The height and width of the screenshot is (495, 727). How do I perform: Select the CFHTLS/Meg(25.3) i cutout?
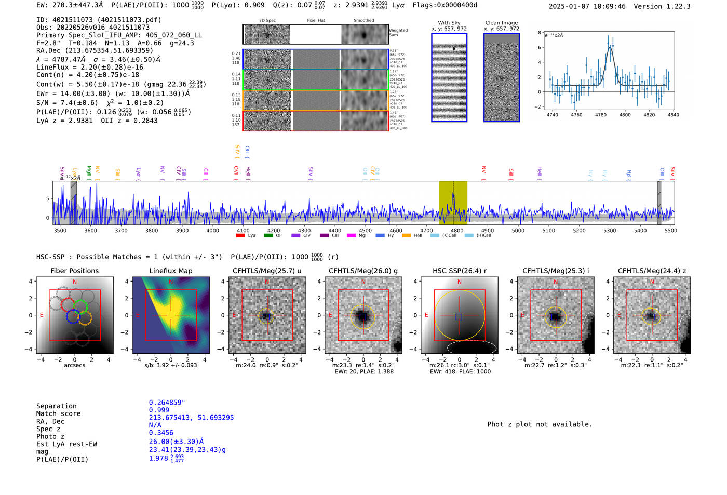[556, 315]
